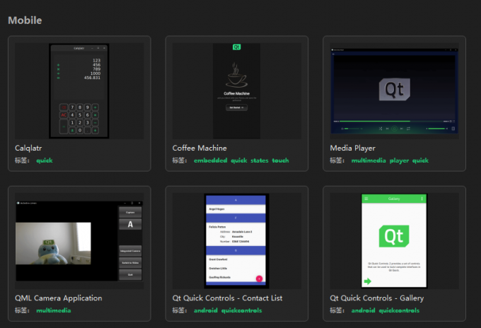Open the QML Camera Application thumbnail

(79, 240)
